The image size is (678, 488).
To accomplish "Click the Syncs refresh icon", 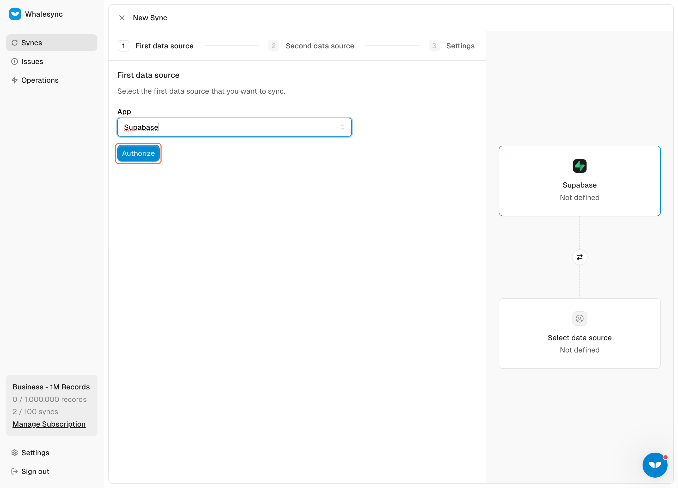I will tap(15, 43).
